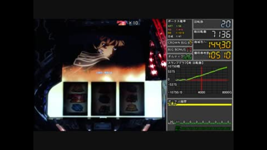Click the -5375 graph axis label
Screen dimensions: 267x150
pyautogui.click(x=172, y=84)
